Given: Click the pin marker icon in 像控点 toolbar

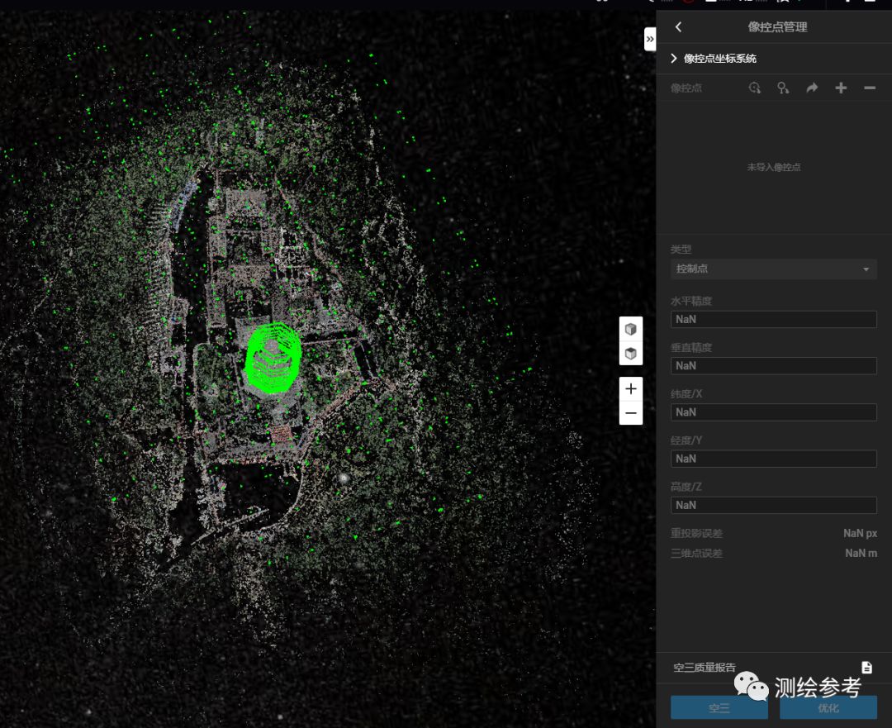Looking at the screenshot, I should [x=783, y=88].
